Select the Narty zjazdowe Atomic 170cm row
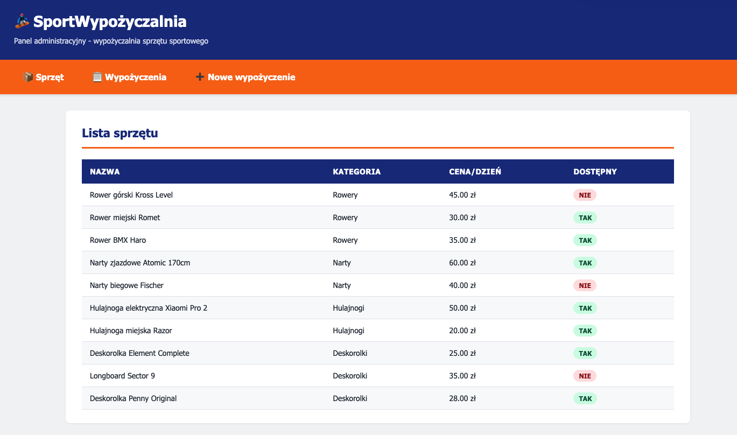The height and width of the screenshot is (435, 737). coord(378,263)
